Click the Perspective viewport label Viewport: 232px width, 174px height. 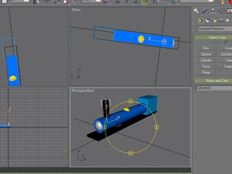tap(83, 90)
